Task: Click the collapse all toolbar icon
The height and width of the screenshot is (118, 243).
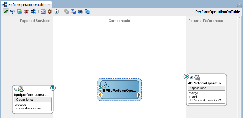Action: [x=73, y=12]
